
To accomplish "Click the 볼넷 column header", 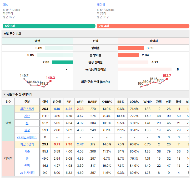I will (179, 102).
